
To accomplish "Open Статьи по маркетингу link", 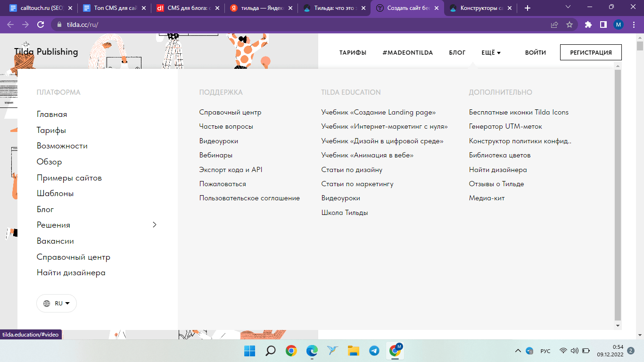I will (x=357, y=184).
